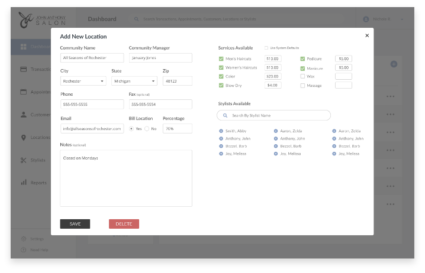Screen dimensions: 425x273
Task: Select No for Bill Location
Action: coord(147,128)
